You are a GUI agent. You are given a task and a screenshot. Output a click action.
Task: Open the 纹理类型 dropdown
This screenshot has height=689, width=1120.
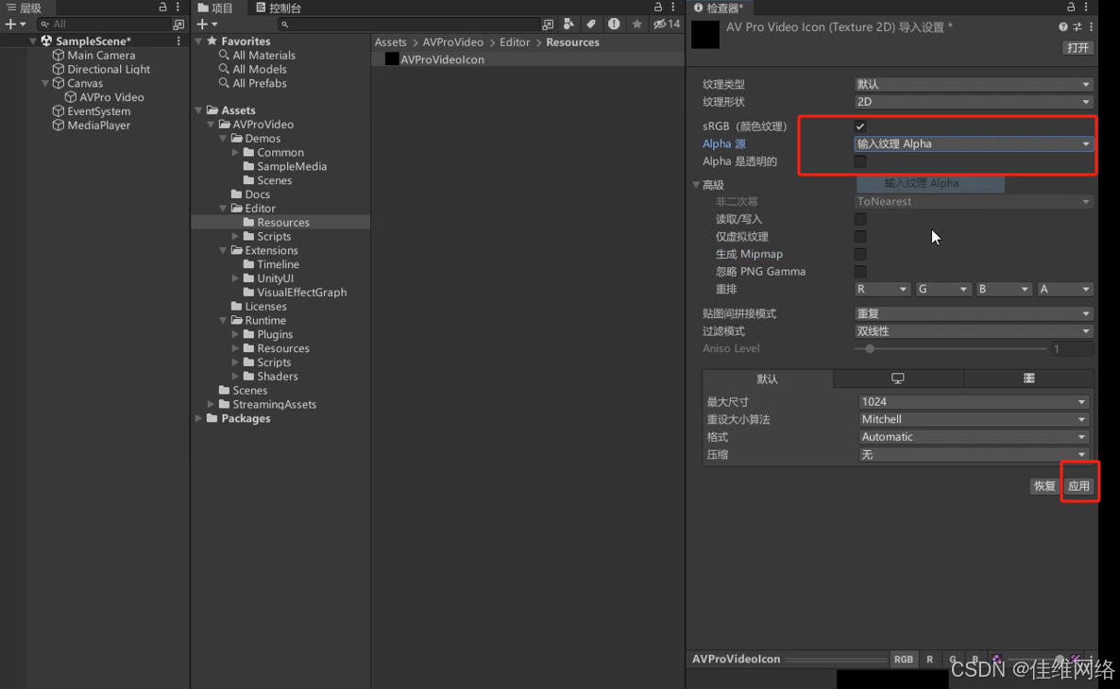point(974,84)
